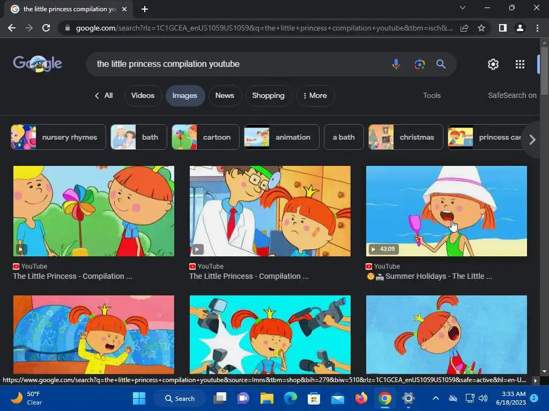Filter images by nursery rhymes chip
This screenshot has width=549, height=411.
(x=58, y=137)
